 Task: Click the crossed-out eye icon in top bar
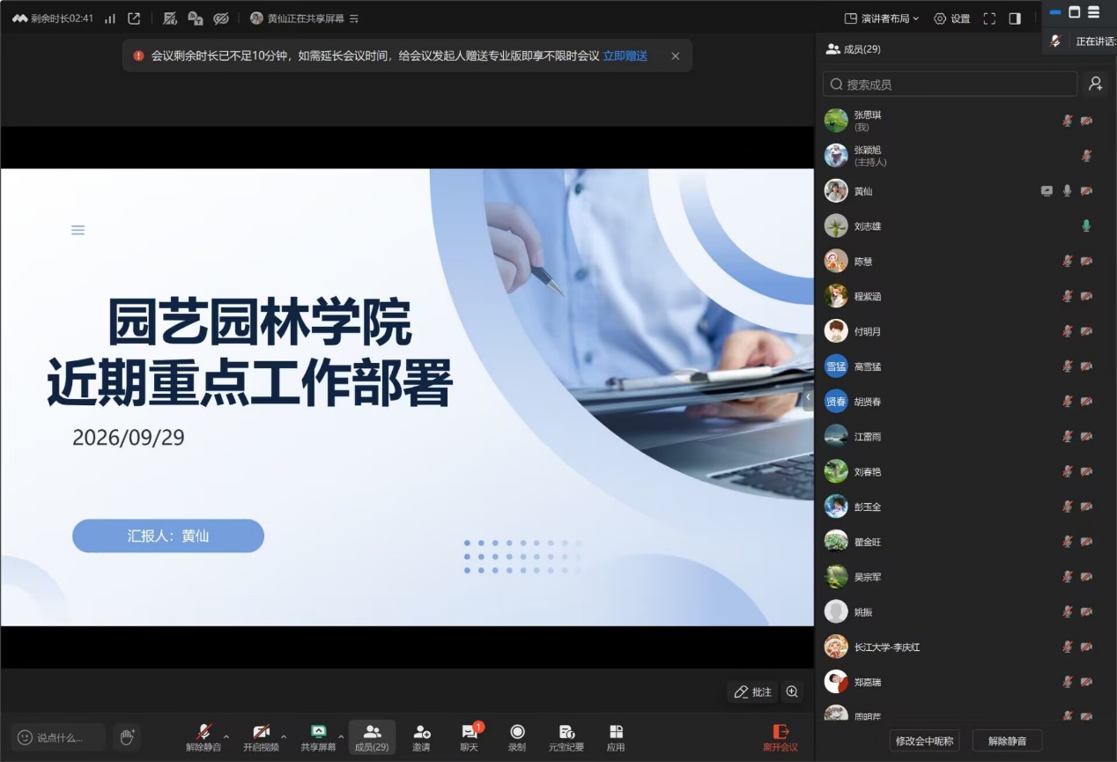pos(221,18)
